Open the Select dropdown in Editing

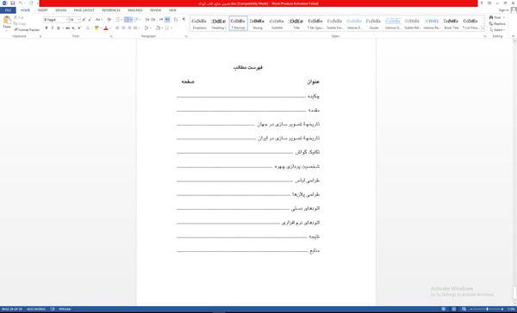pyautogui.click(x=497, y=29)
